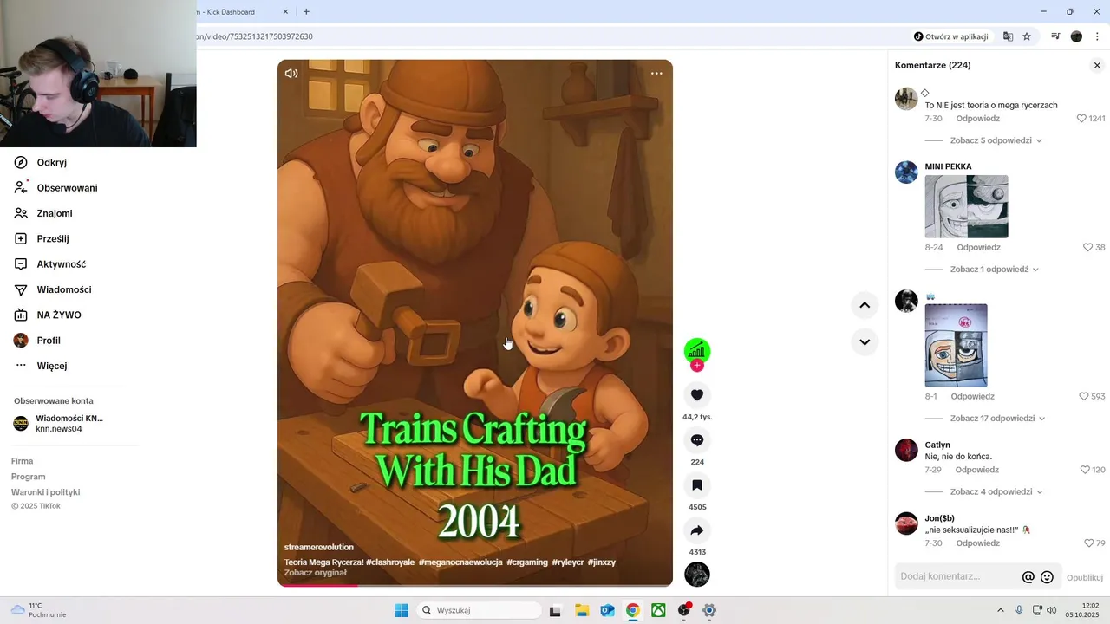Open the comment image dated 8-1

coord(956,345)
